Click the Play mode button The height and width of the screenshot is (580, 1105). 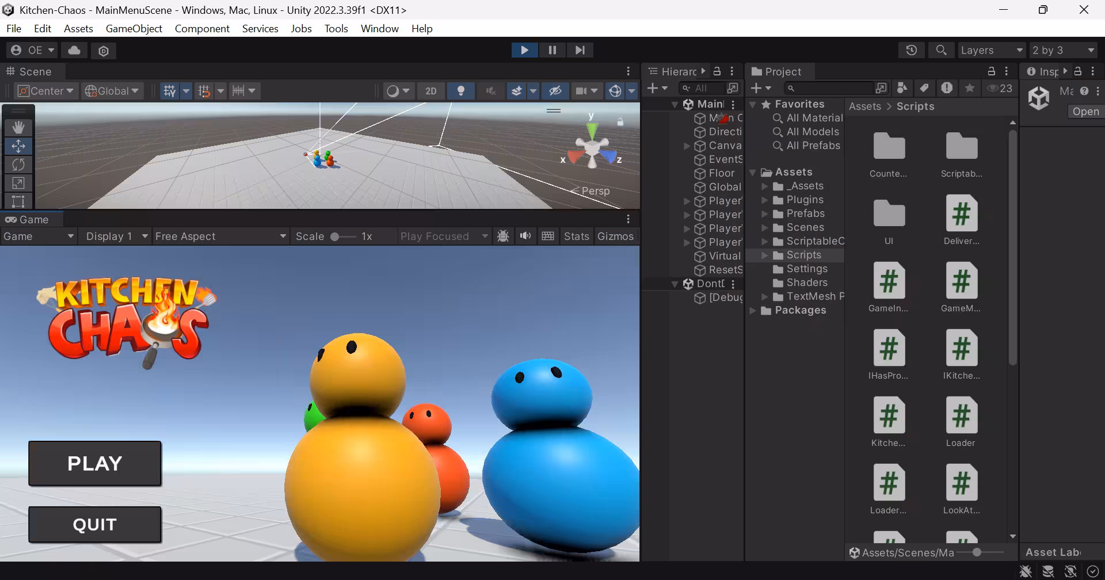524,50
